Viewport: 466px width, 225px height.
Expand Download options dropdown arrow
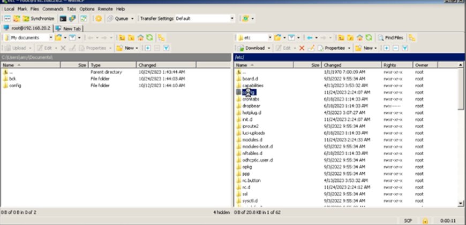tap(269, 48)
